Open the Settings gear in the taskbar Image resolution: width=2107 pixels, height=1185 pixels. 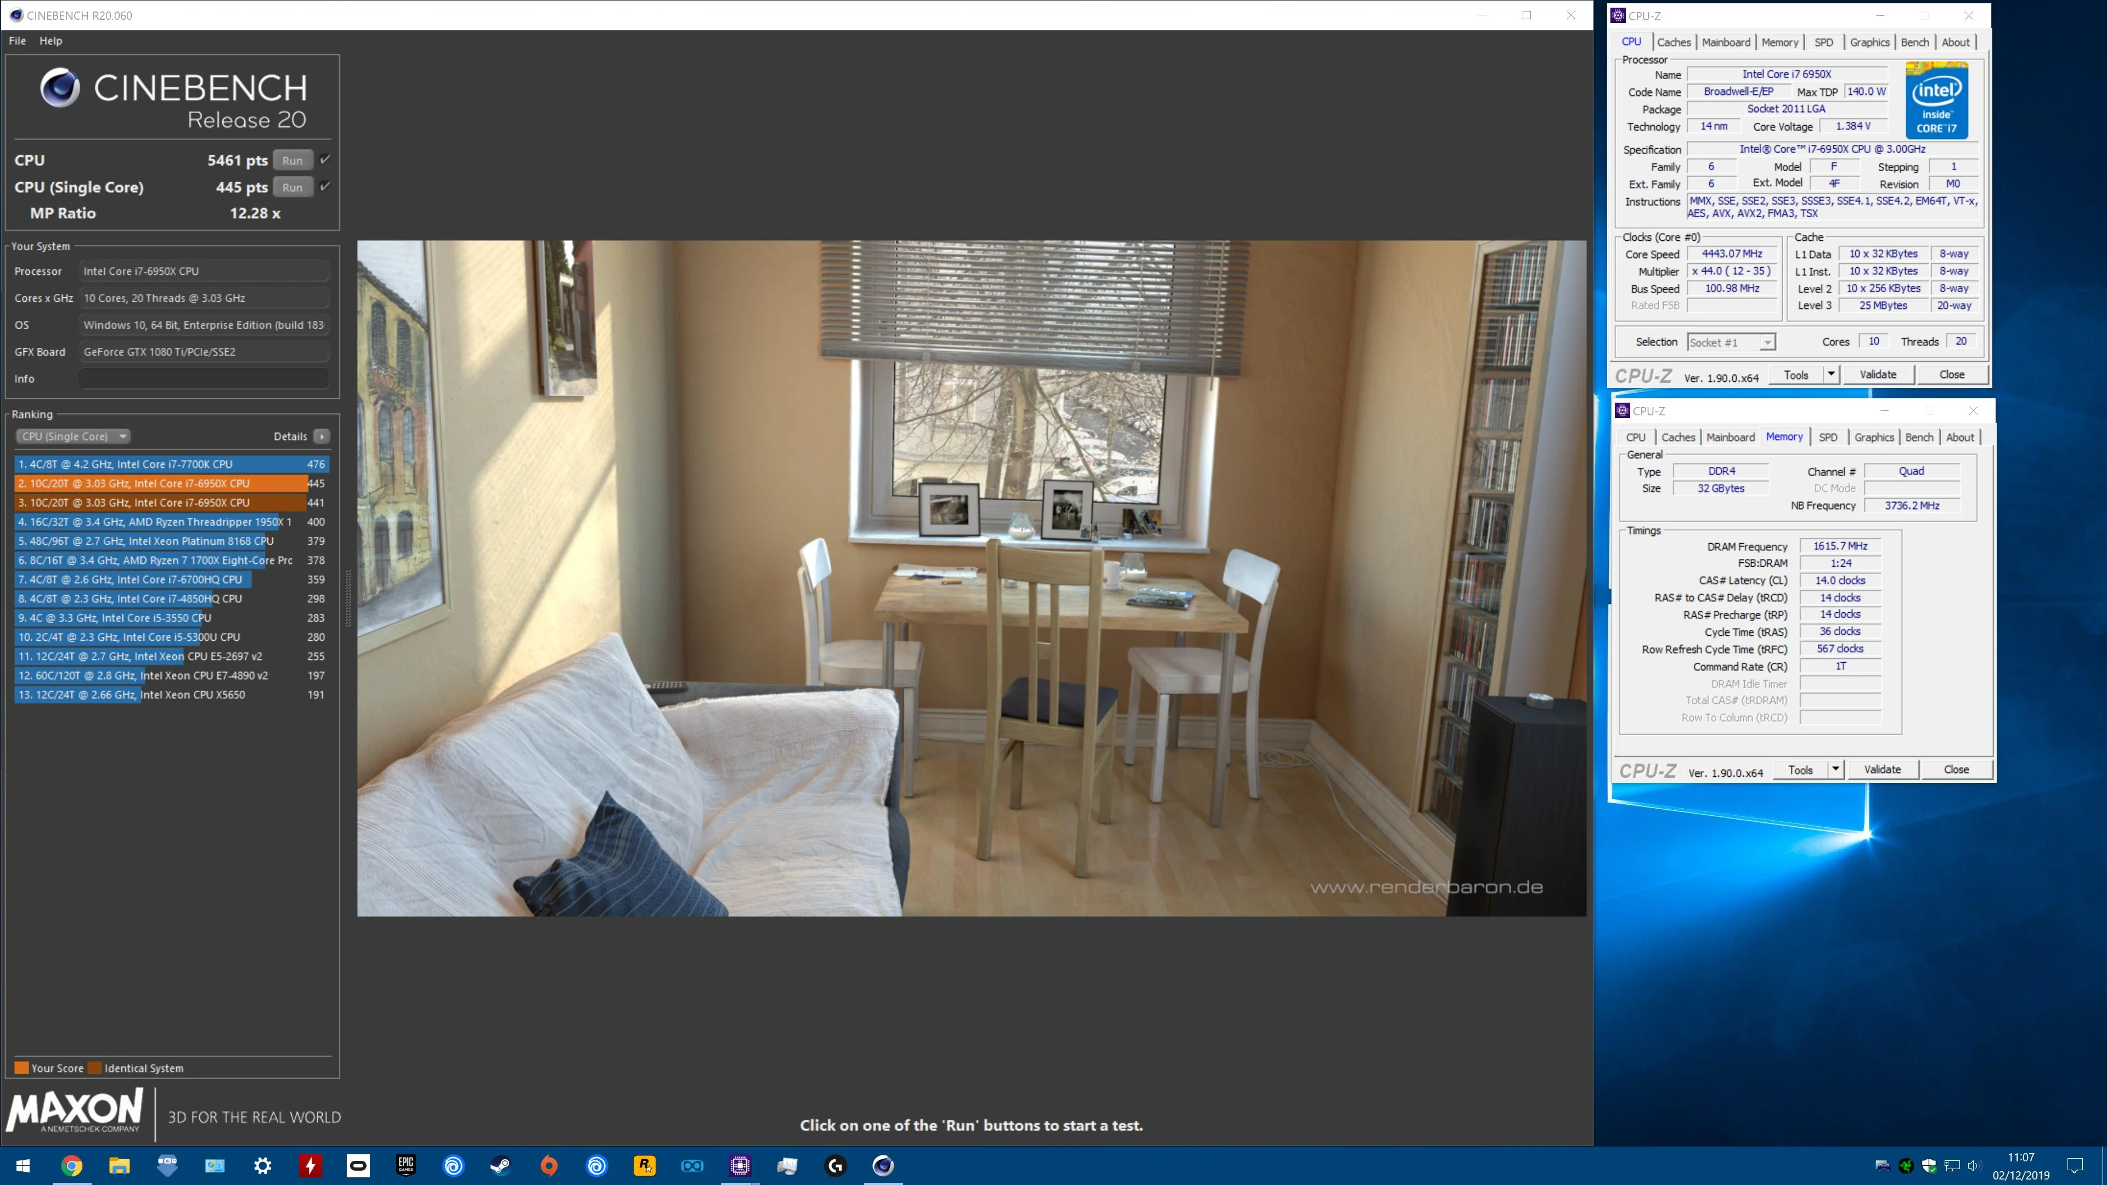263,1165
